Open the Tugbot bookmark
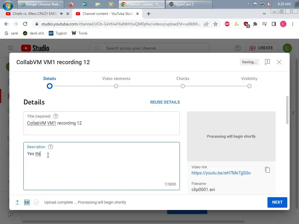This screenshot has width=299, height=224. coord(58,33)
